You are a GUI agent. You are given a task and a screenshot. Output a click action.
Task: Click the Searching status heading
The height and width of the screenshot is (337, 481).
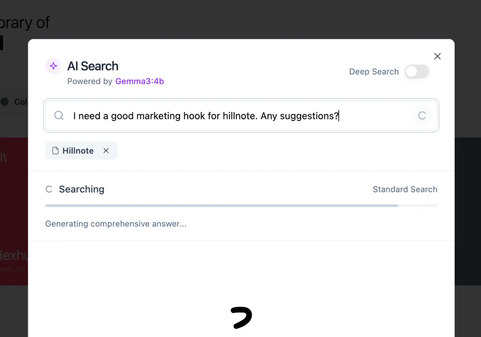click(81, 189)
